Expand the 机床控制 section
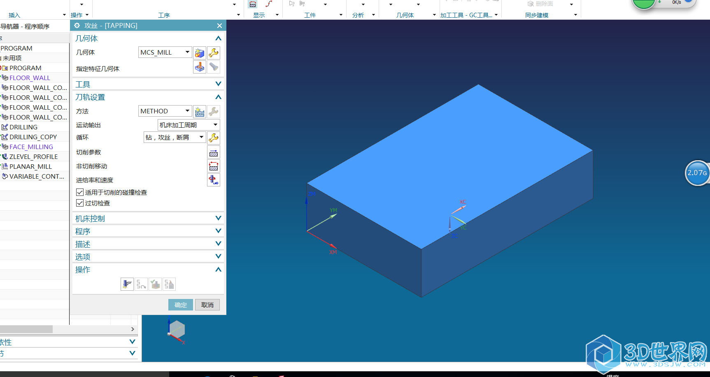 [218, 218]
